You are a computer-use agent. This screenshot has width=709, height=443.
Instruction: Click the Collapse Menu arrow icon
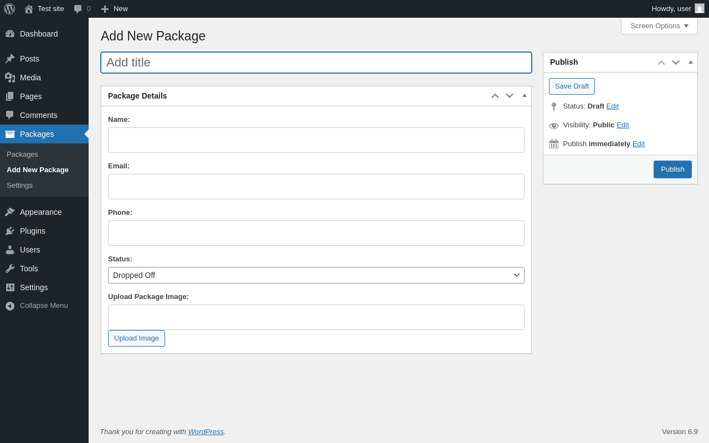point(10,306)
